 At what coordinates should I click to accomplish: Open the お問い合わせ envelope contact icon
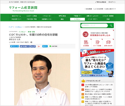[108, 43]
